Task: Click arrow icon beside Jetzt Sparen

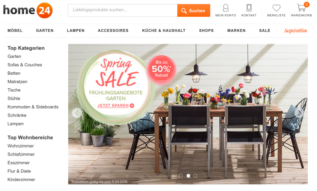Action: [x=132, y=106]
